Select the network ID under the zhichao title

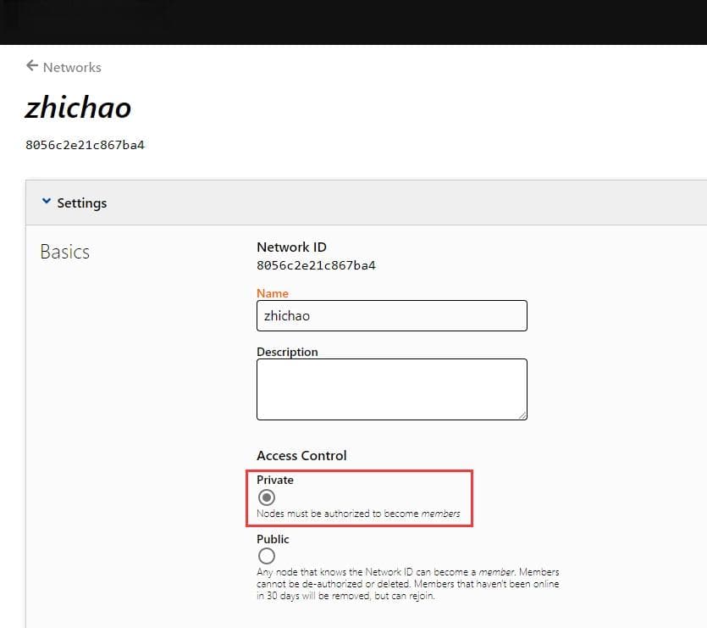85,145
